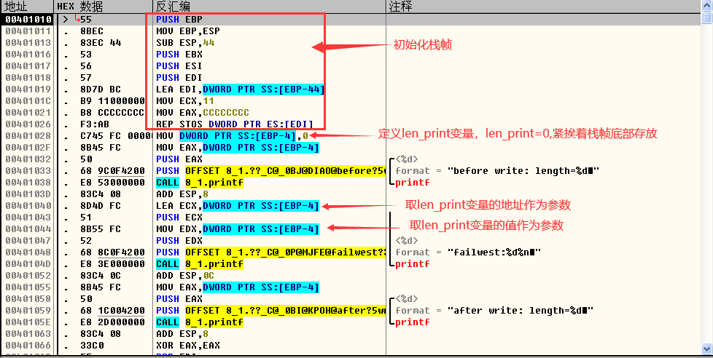Select address 00401021
Viewport: 713px width, 358px height.
coord(28,113)
